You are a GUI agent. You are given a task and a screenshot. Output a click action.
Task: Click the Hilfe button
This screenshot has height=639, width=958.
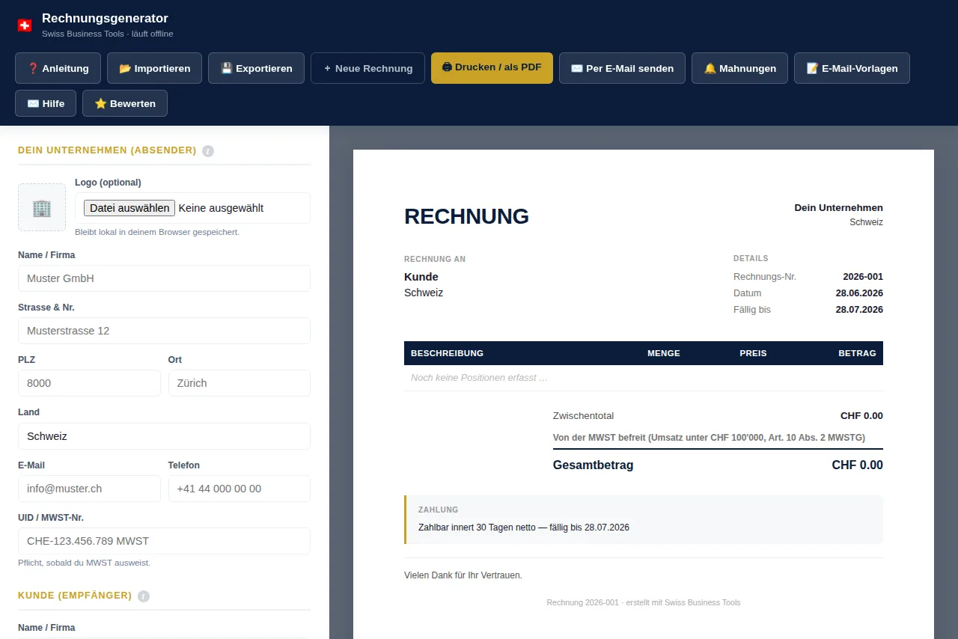pos(46,103)
